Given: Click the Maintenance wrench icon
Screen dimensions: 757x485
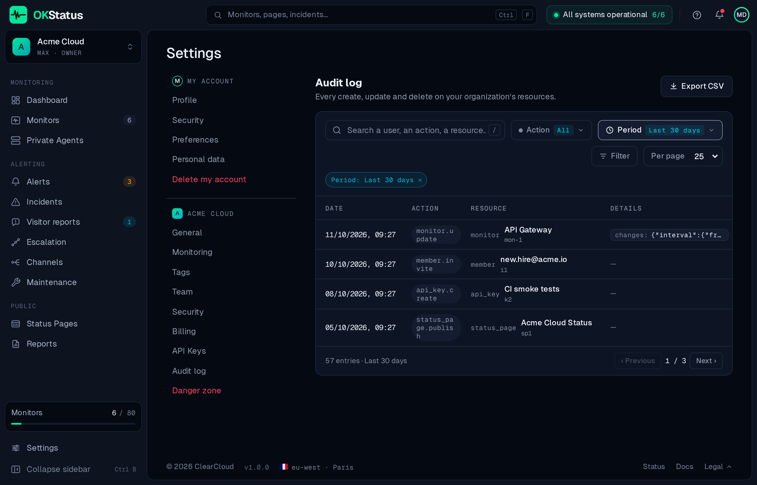Looking at the screenshot, I should click(15, 282).
